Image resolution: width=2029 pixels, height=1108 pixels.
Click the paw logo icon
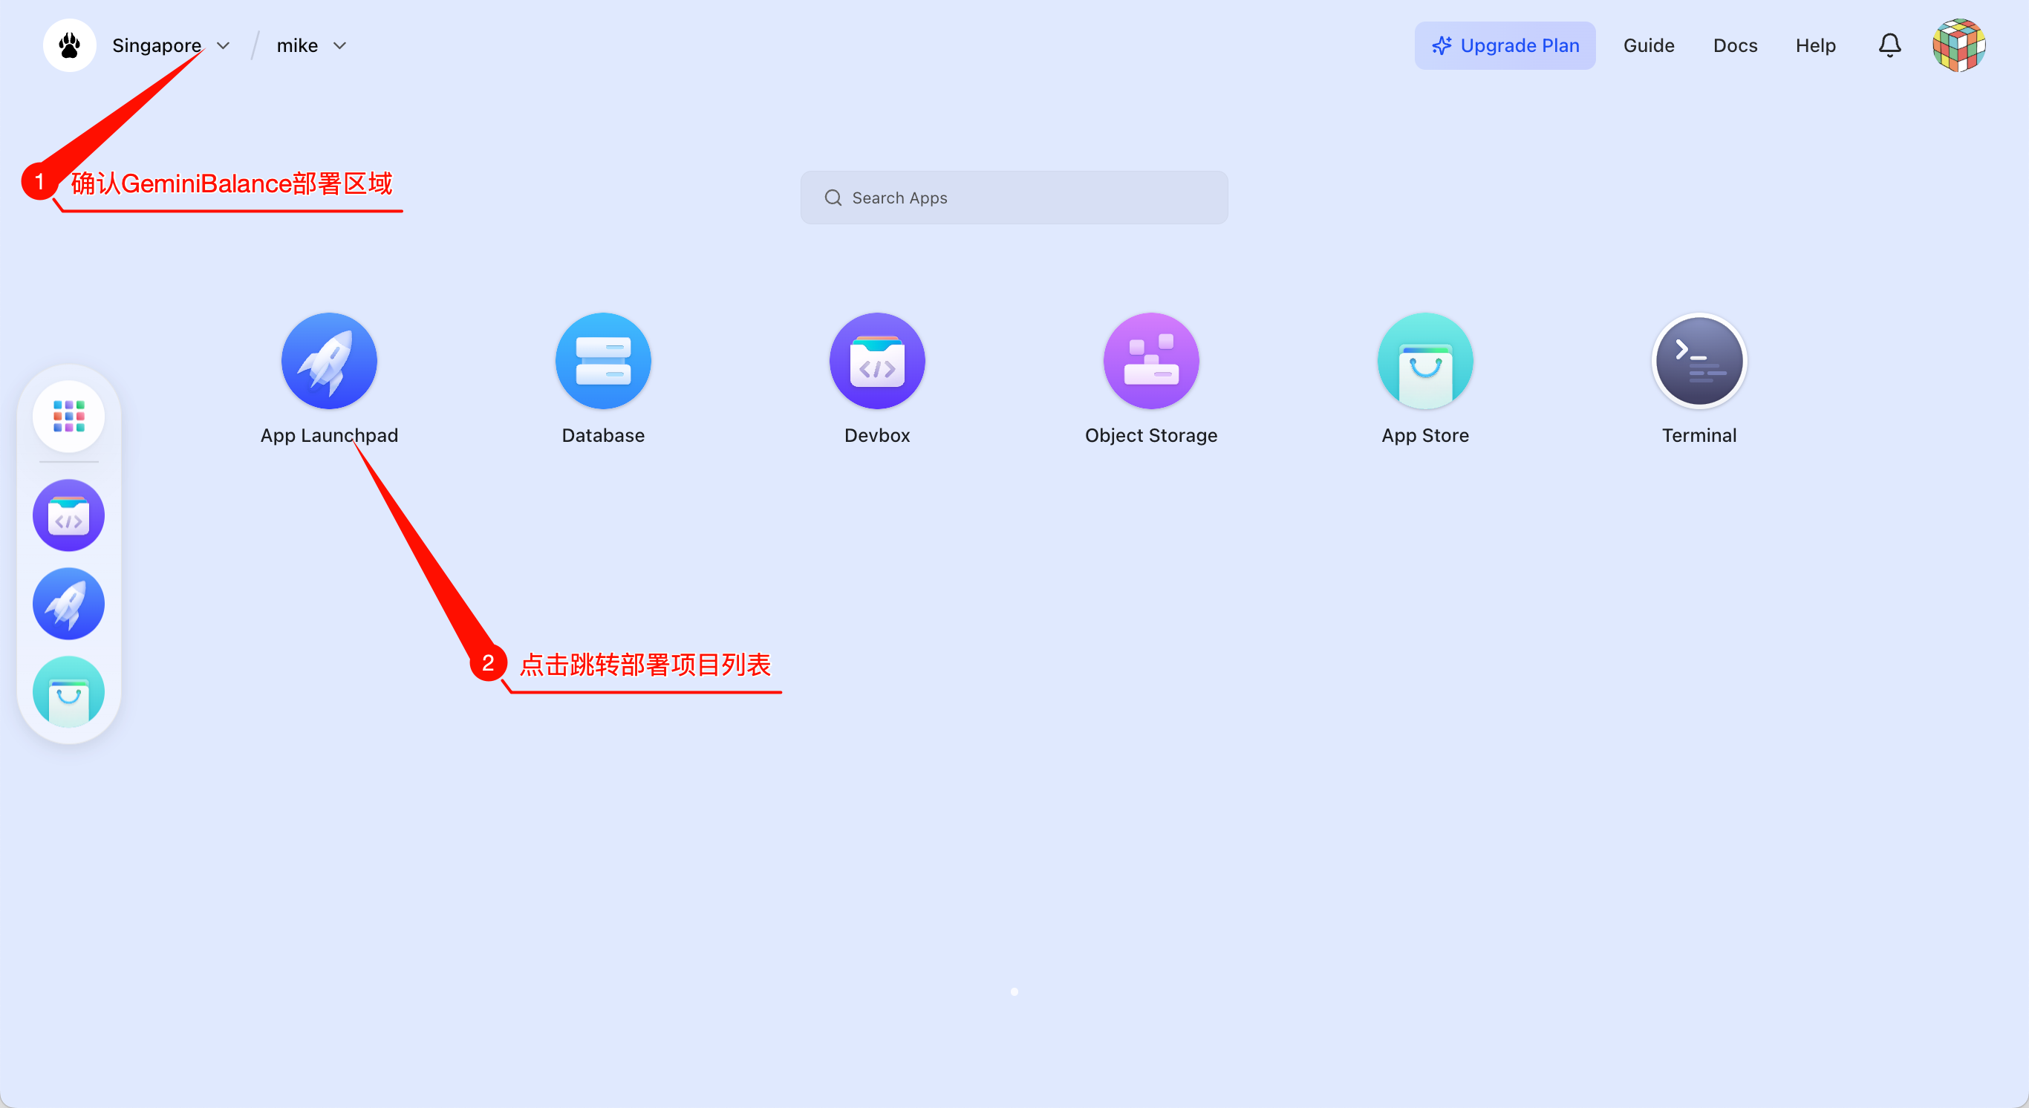[69, 46]
